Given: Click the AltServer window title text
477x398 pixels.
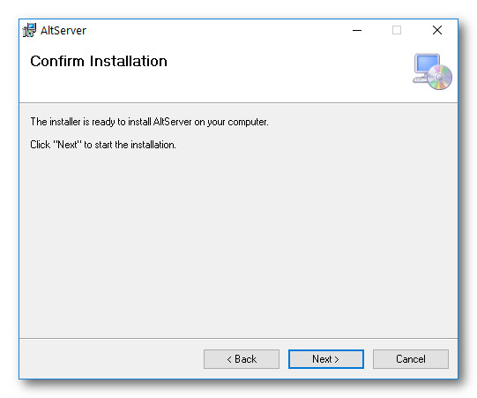Looking at the screenshot, I should pyautogui.click(x=63, y=31).
